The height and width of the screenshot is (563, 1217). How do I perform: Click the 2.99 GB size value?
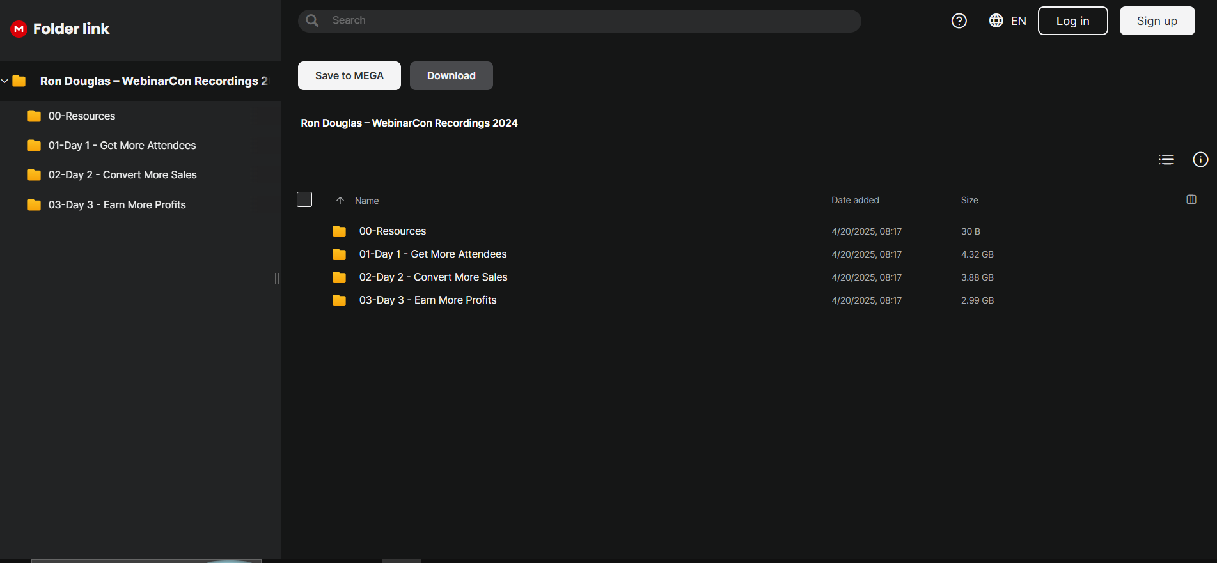coord(977,300)
